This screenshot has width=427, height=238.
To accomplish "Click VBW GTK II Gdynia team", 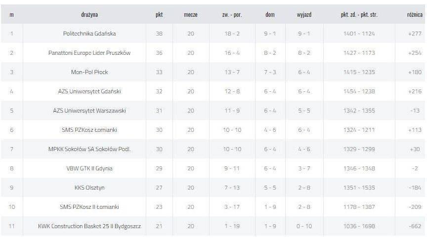I will [89, 168].
